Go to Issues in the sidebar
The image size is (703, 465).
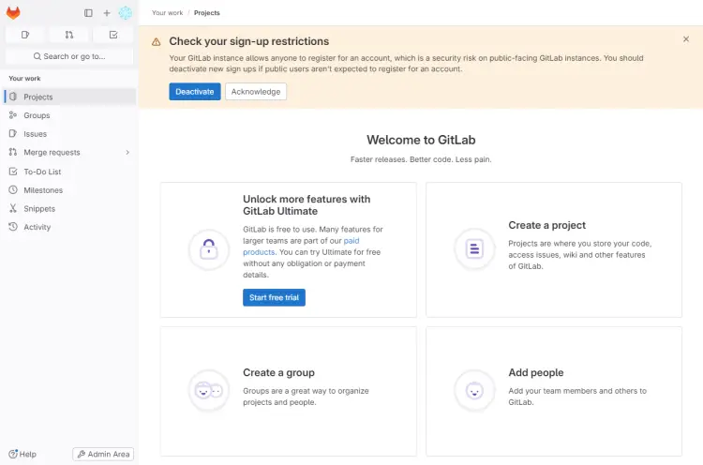(35, 134)
